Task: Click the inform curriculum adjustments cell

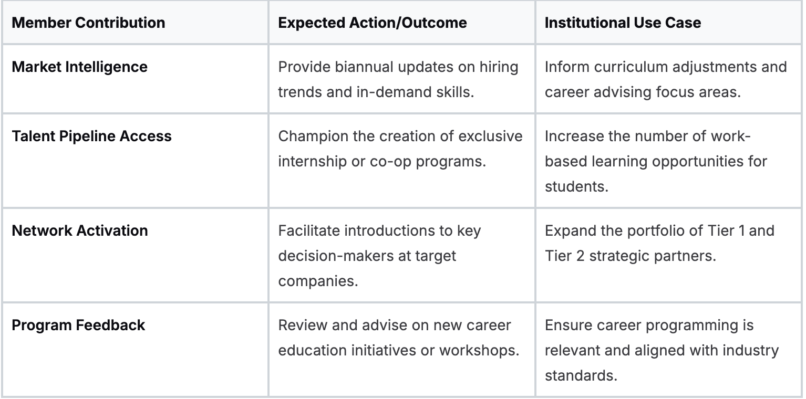Action: tap(665, 80)
